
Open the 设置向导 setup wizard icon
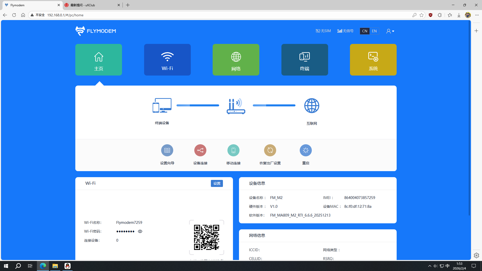[x=167, y=150]
